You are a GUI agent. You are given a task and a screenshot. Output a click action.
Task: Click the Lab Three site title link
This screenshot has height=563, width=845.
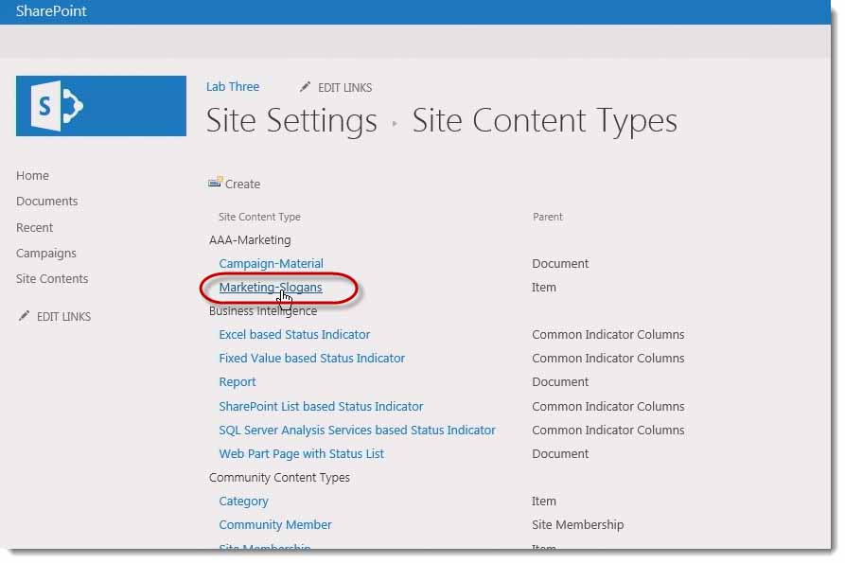point(233,86)
